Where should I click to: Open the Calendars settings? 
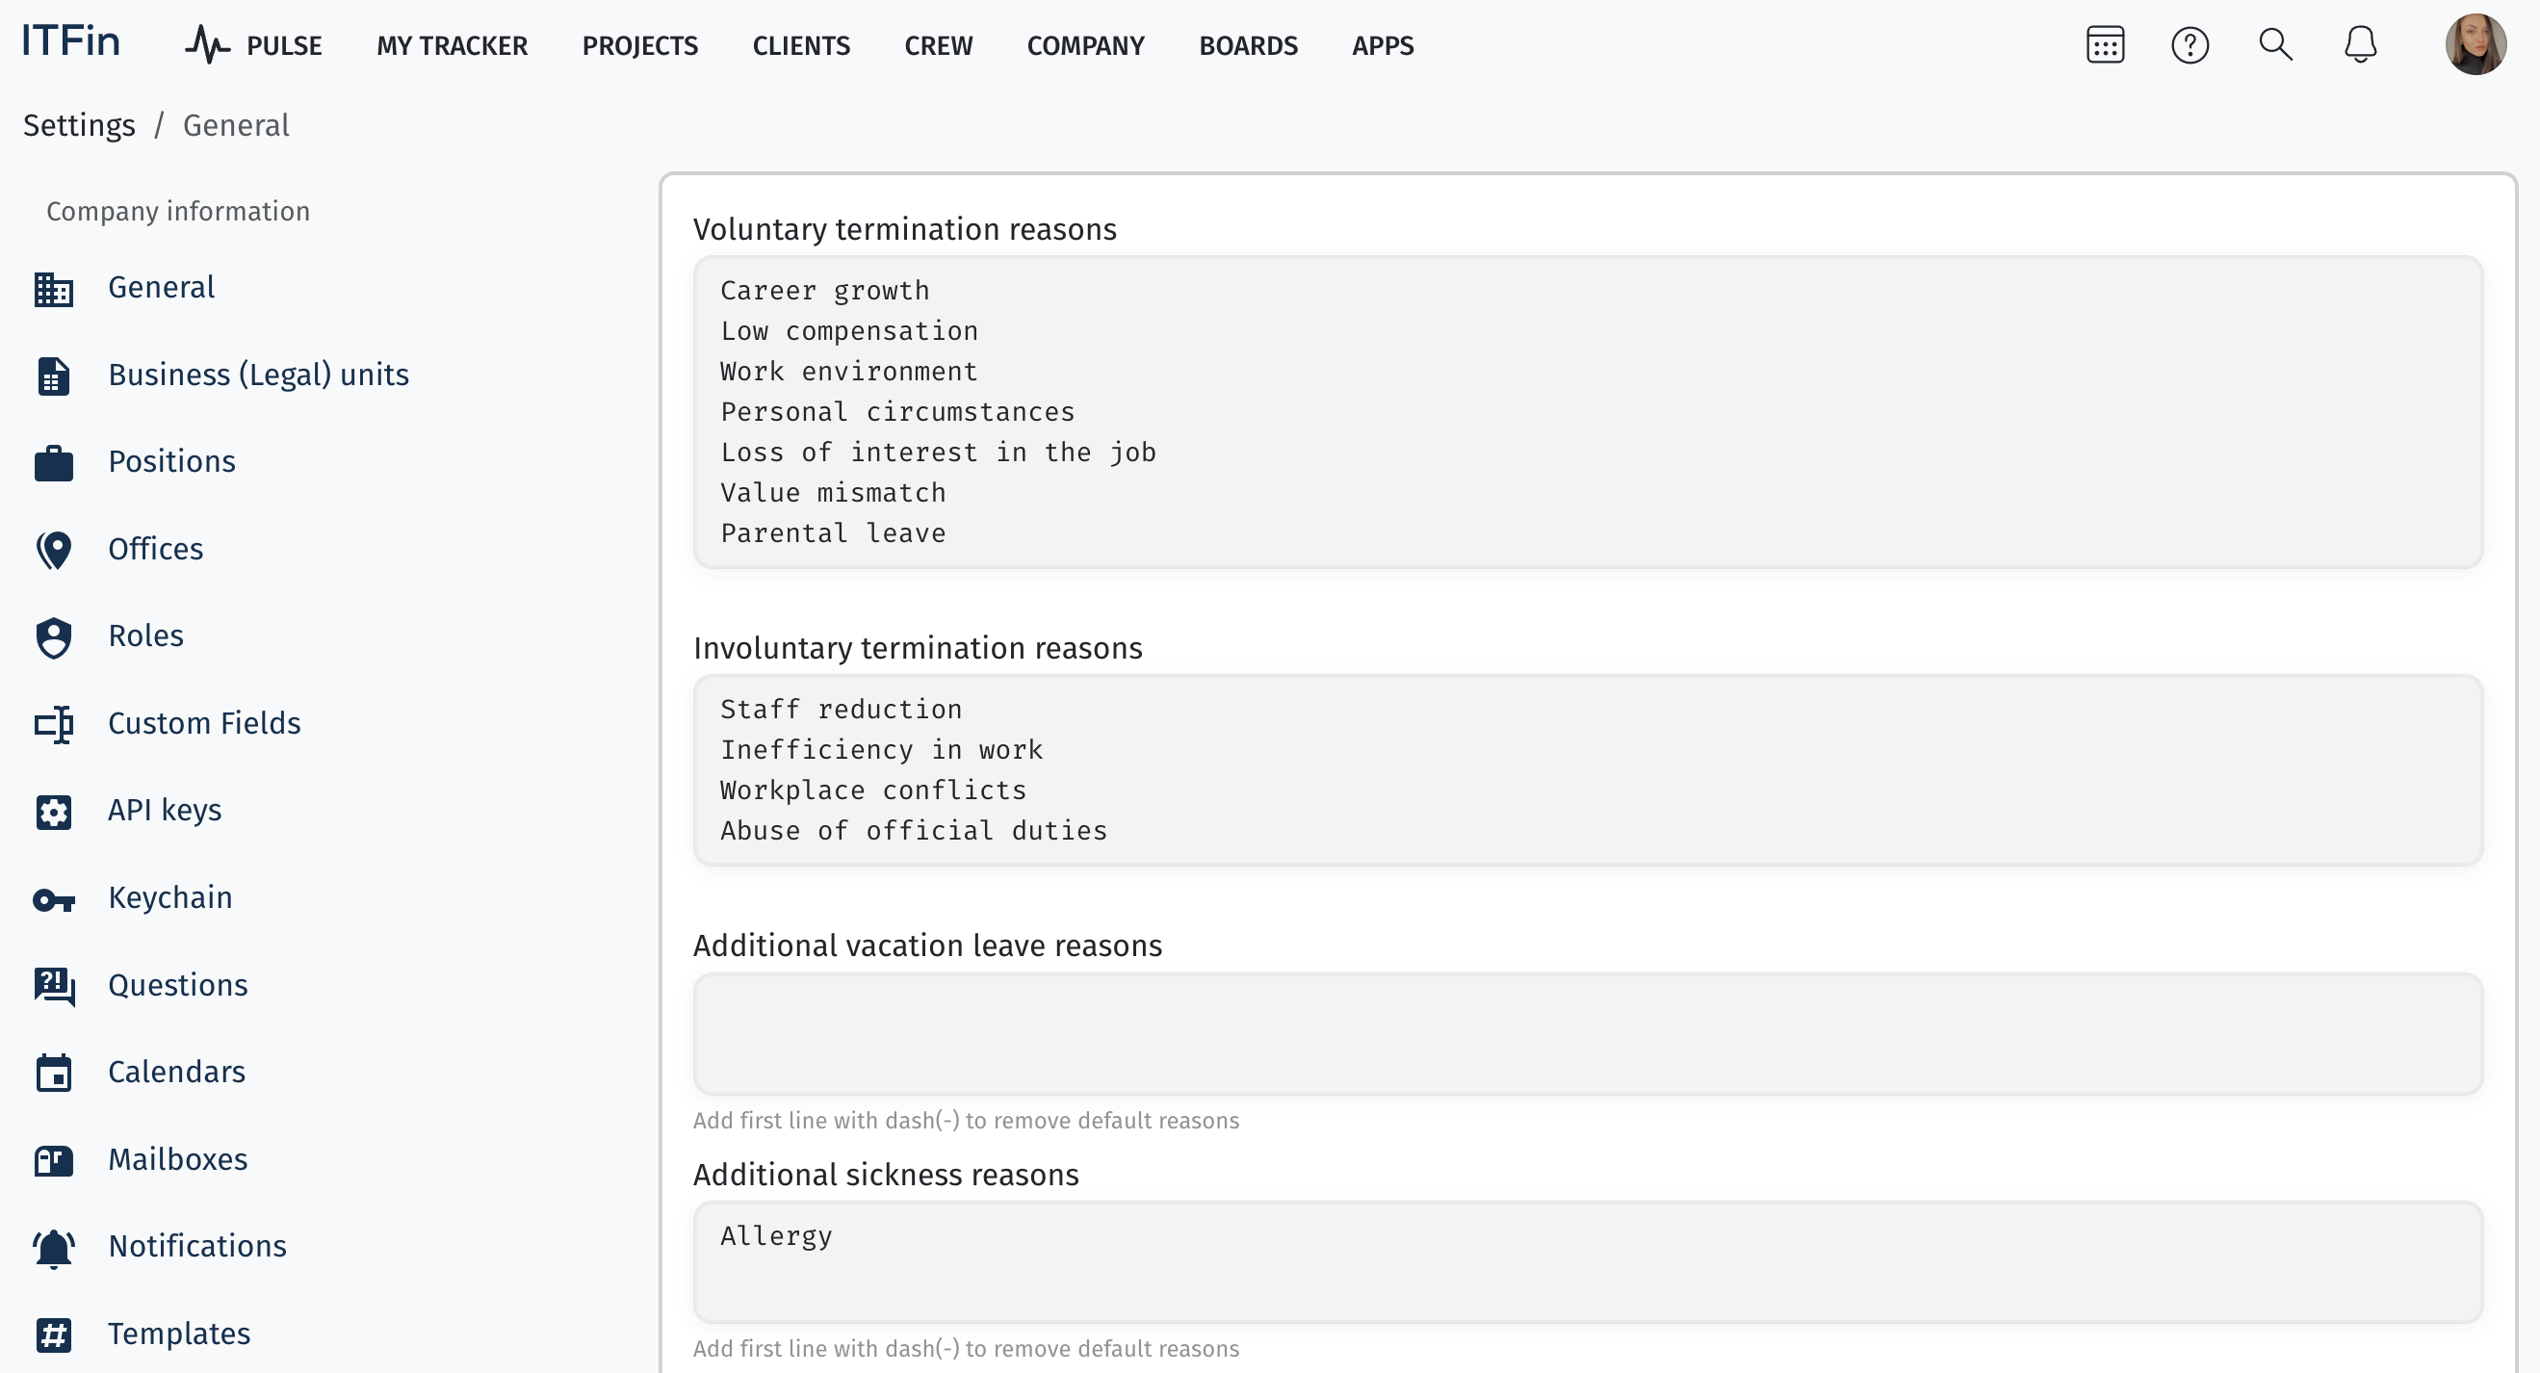pos(176,1072)
